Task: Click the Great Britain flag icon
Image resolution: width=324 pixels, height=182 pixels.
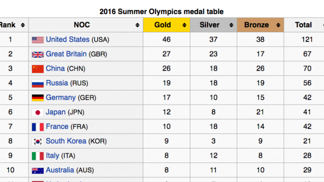Action: point(37,55)
